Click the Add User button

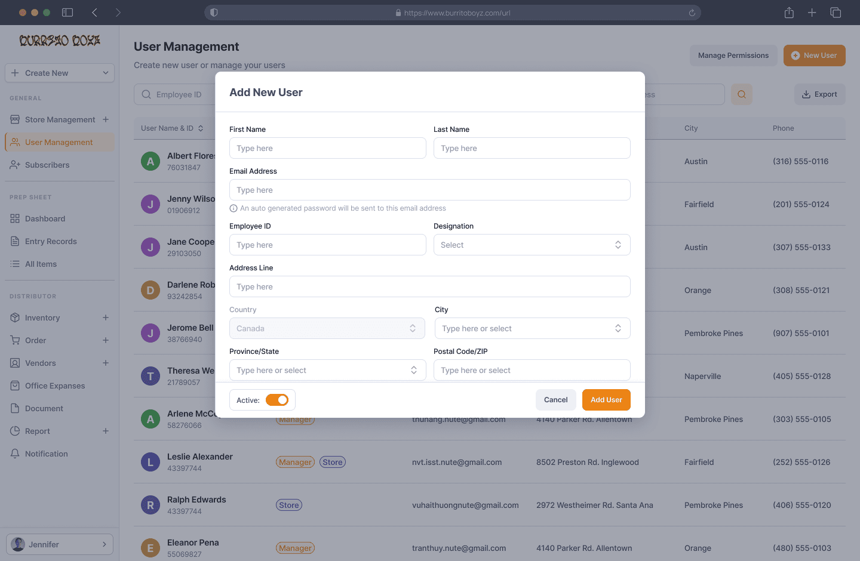click(x=606, y=400)
